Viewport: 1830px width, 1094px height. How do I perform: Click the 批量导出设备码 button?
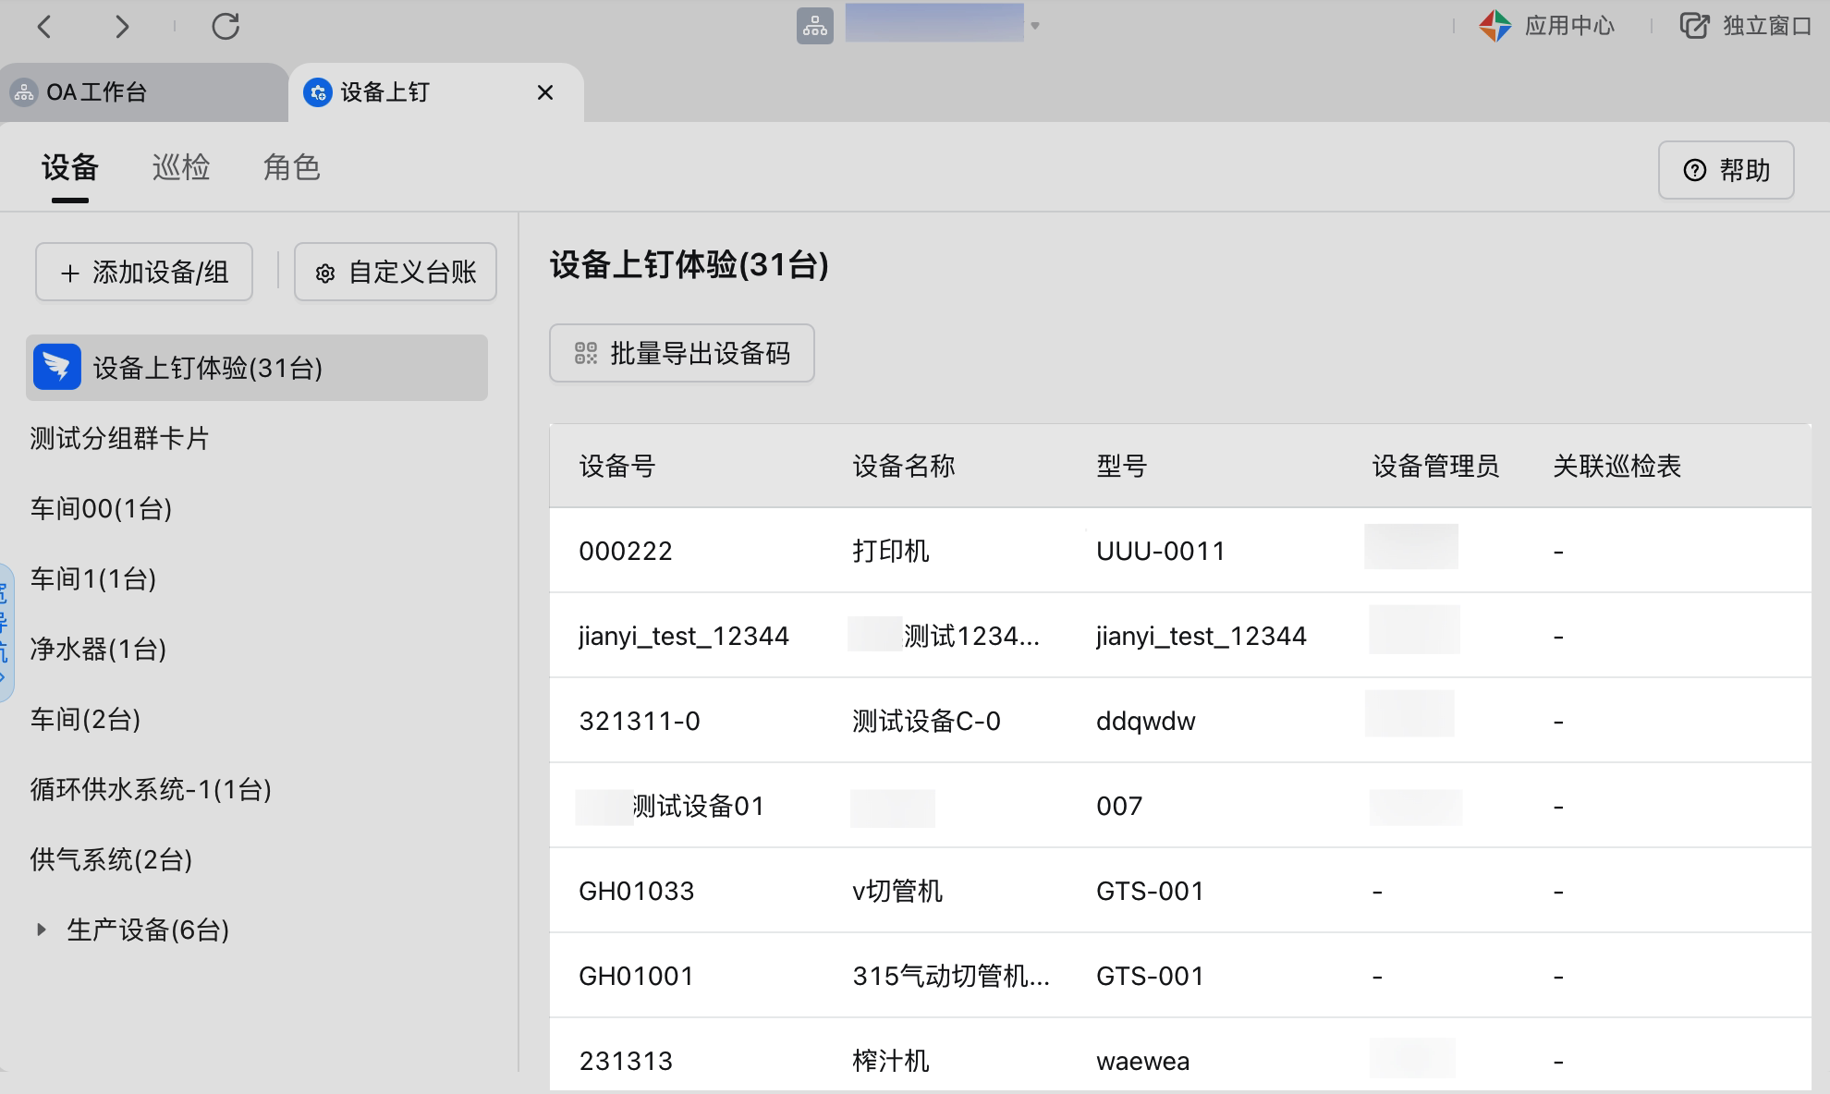682,353
